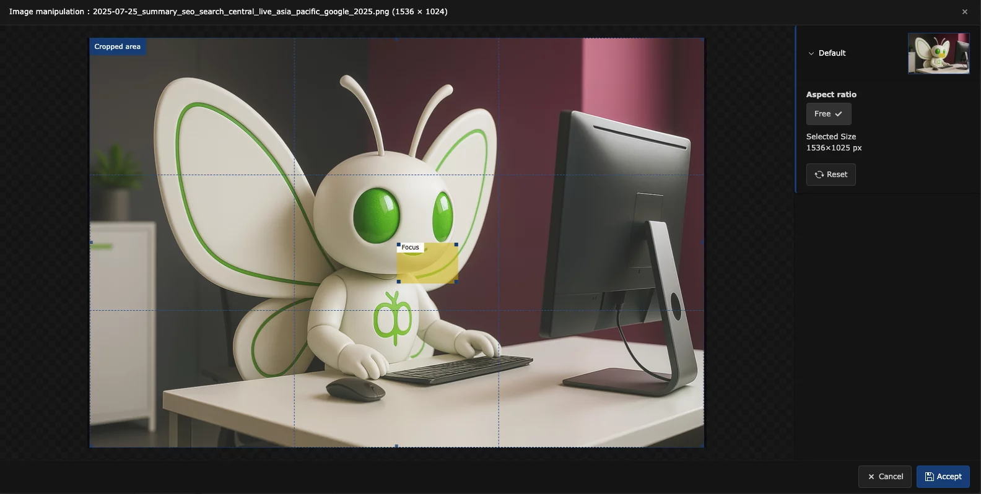Click the crop area top-right corner

point(702,40)
